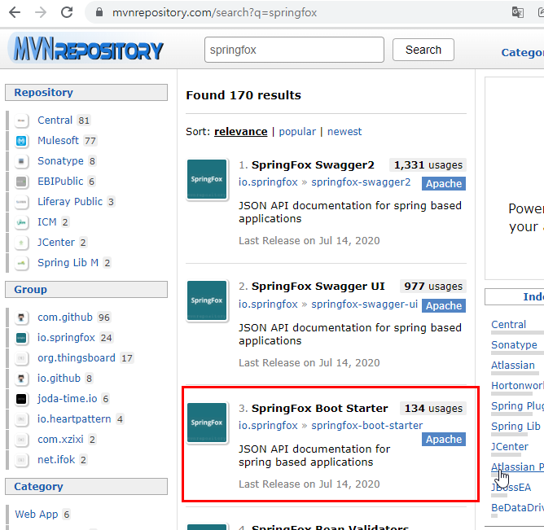Click the Central repository icon
This screenshot has width=544, height=530.
(21, 120)
